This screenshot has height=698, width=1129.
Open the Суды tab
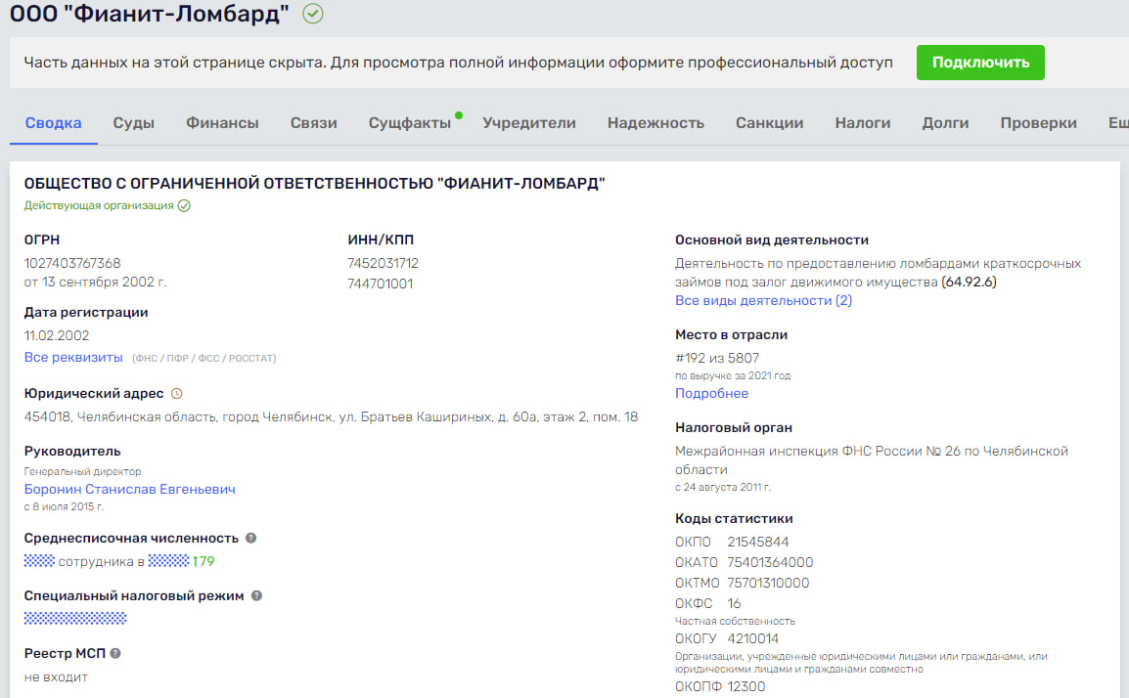point(134,123)
